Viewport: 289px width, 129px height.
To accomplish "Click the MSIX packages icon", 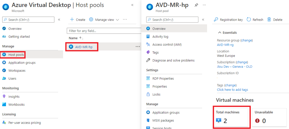I will pos(148,120).
